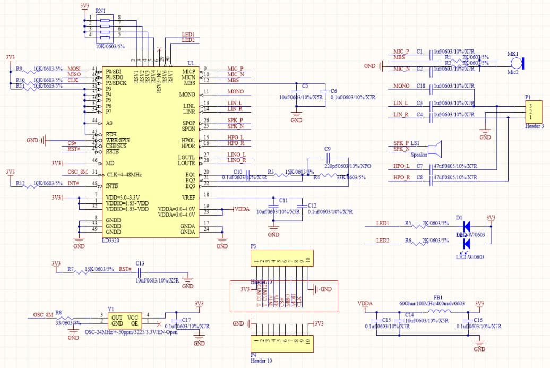Select the LS1 speaker symbol
This screenshot has height=368, width=550.
[x=435, y=150]
